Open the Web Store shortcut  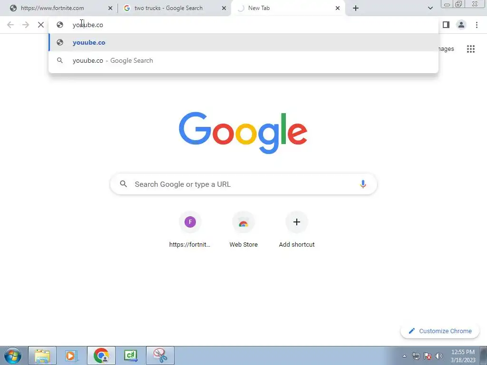[243, 230]
